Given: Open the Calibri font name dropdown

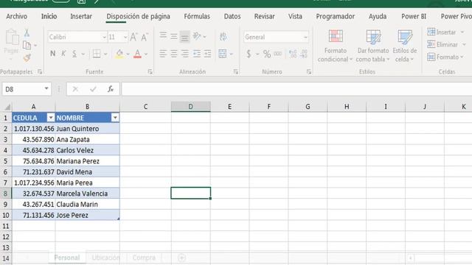Looking at the screenshot, I should pos(104,38).
